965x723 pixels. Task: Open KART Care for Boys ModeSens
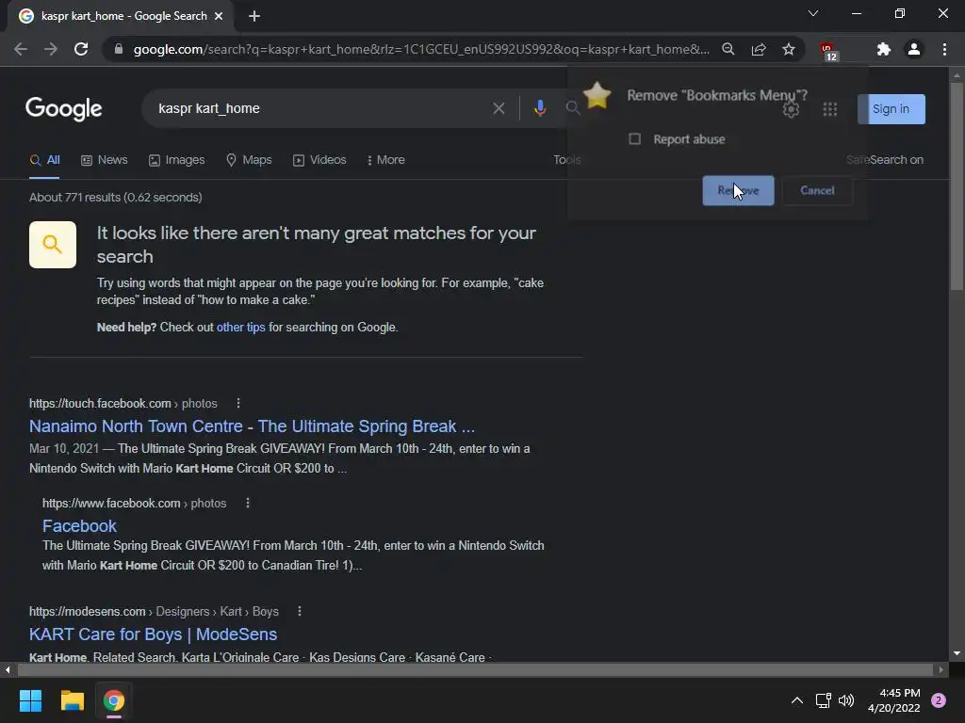click(x=154, y=634)
